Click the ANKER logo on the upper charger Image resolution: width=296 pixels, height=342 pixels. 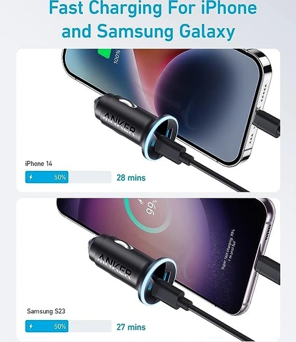[119, 123]
